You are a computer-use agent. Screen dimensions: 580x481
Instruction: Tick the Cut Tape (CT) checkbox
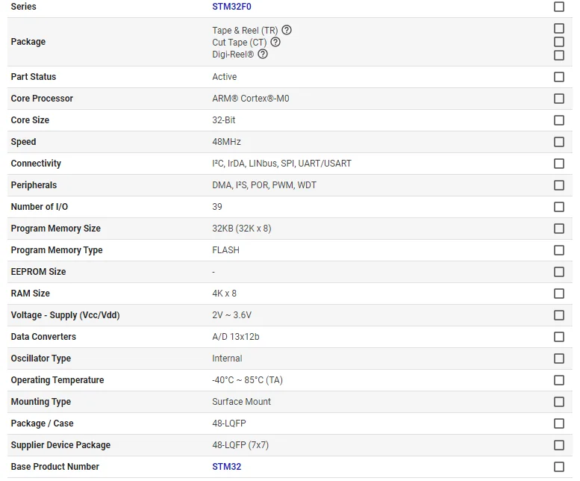point(559,42)
